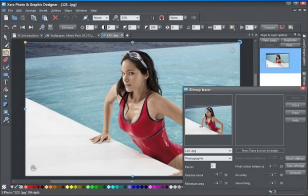Click the rotate left photo icon
Screen dimensions: 308x196
point(6,27)
